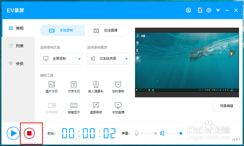Minimize the EV录屏 window
Screen dimensions: 244x146
tap(227, 10)
